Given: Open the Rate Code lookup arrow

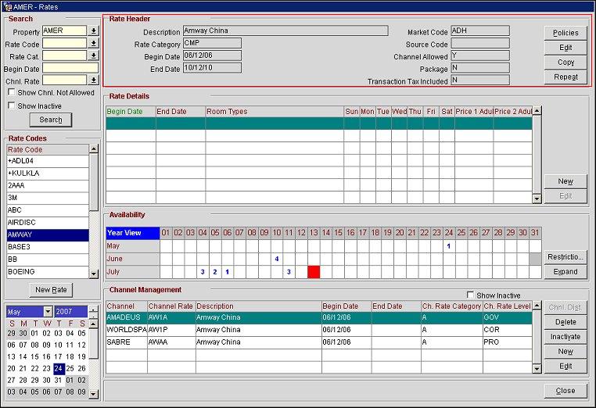Looking at the screenshot, I should [94, 44].
